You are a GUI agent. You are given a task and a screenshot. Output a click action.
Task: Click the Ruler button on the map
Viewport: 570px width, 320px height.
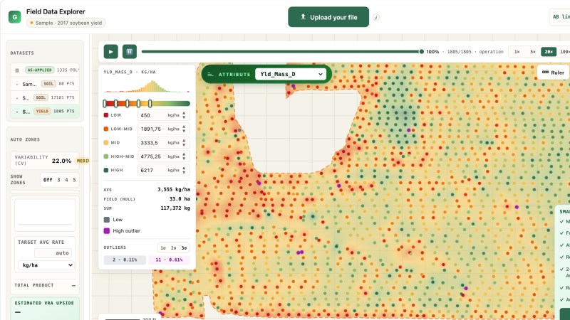pyautogui.click(x=554, y=73)
